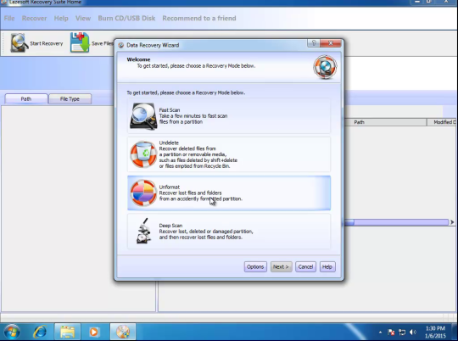The height and width of the screenshot is (341, 458).
Task: Switch to the Path tab
Action: tap(26, 98)
